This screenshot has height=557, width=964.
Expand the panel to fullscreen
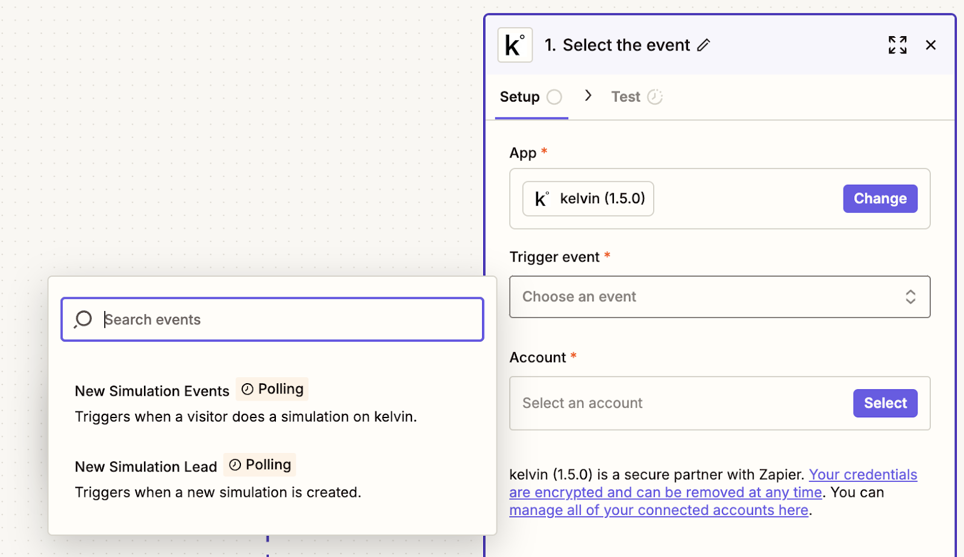click(x=897, y=45)
